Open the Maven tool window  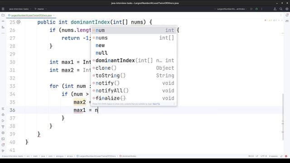[287, 21]
